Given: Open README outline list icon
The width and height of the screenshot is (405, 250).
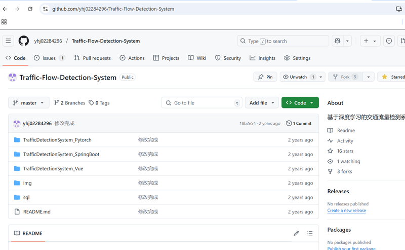Looking at the screenshot, I should [310, 233].
